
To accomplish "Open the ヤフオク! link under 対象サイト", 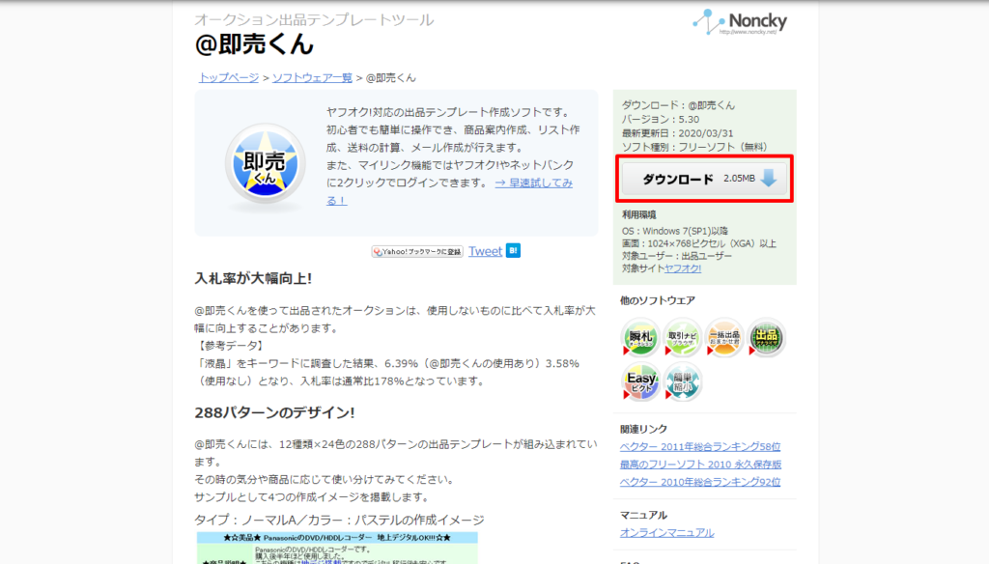I will (683, 268).
